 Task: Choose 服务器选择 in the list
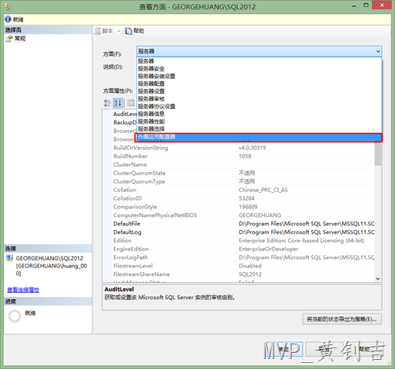(259, 129)
